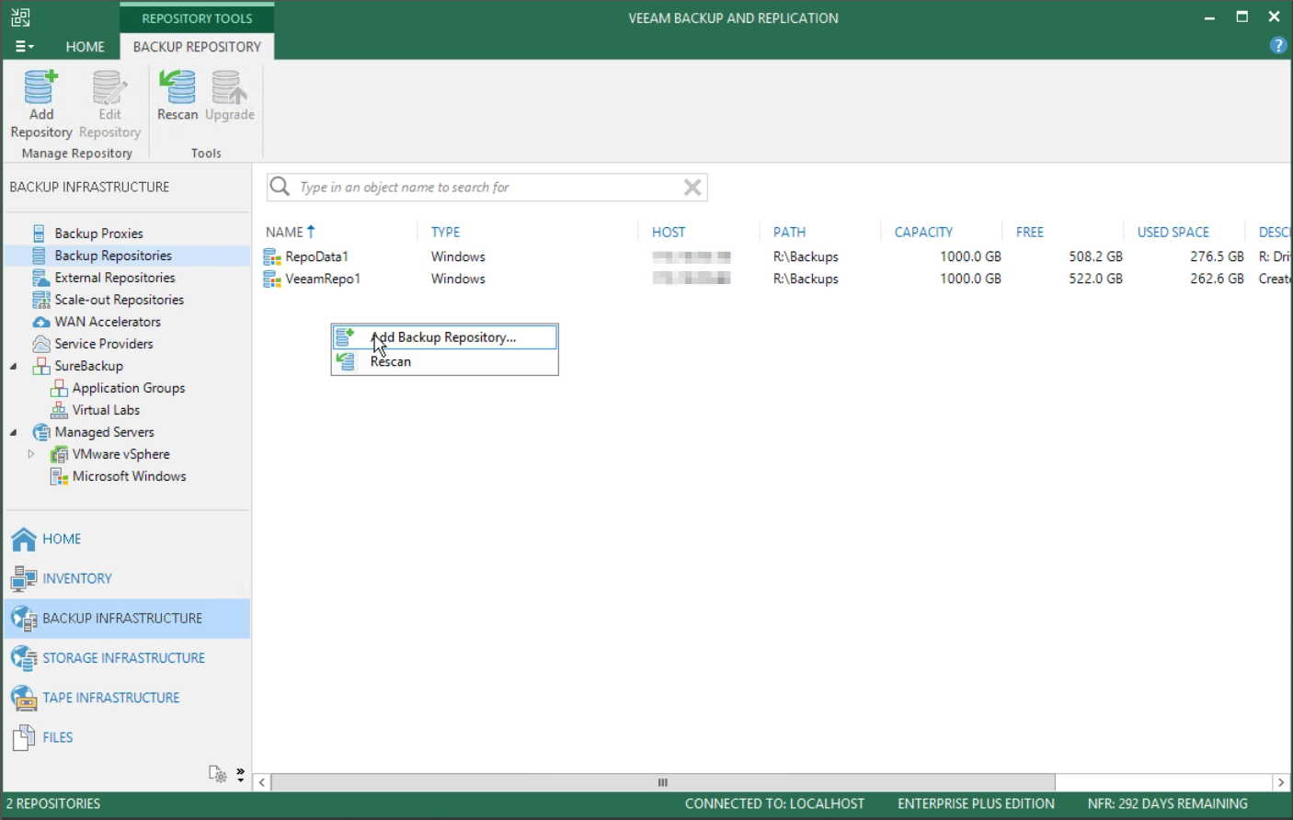The width and height of the screenshot is (1293, 820).
Task: Expand the VMware vSphere branch
Action: 31,454
